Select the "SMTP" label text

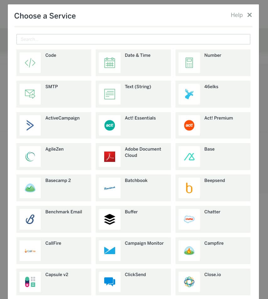coord(52,87)
